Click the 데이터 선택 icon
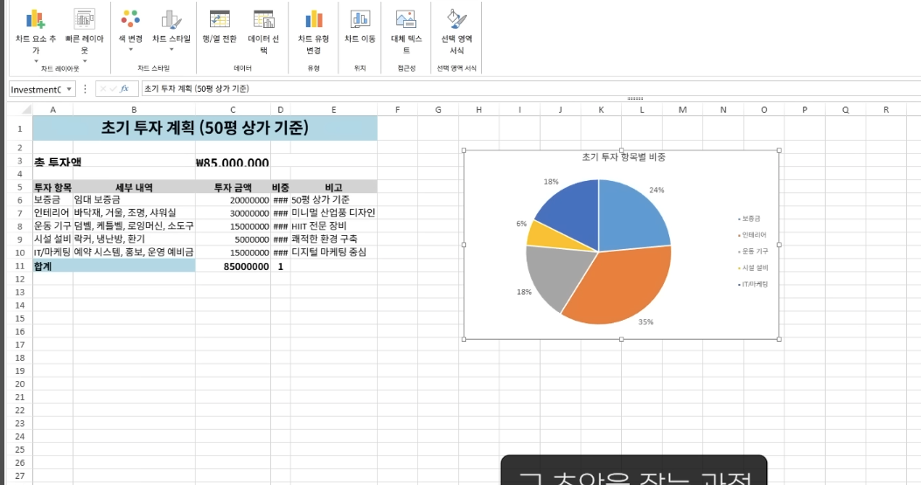 (264, 19)
